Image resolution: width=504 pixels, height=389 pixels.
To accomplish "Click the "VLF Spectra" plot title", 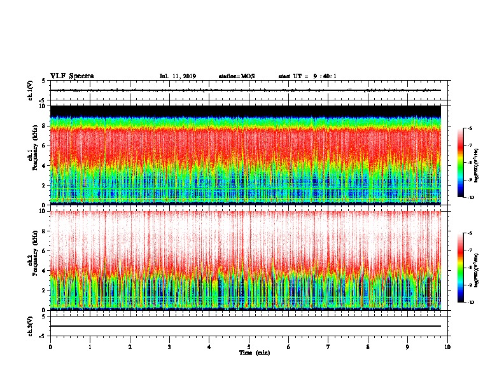I will click(72, 76).
